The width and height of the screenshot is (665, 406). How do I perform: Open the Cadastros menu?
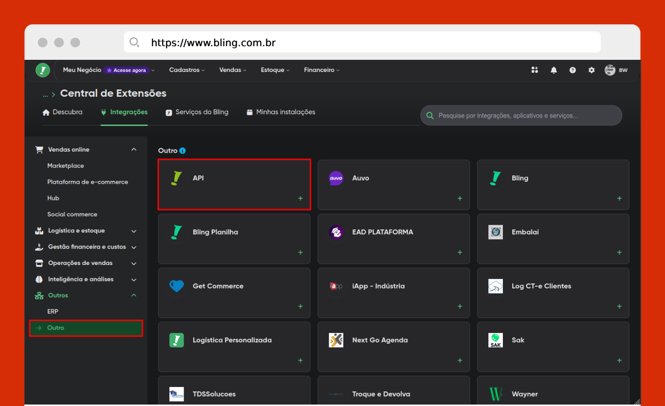click(x=187, y=70)
